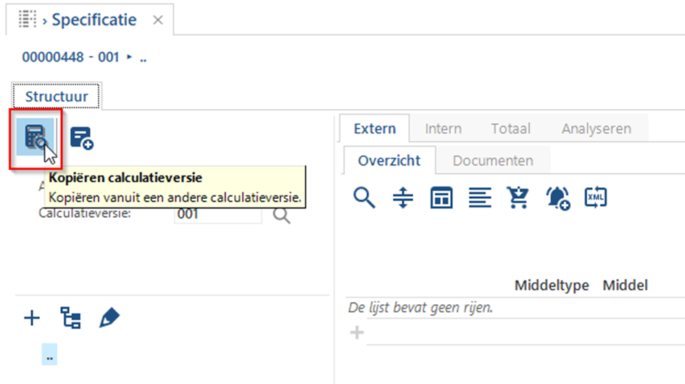Click the pen edit icon in structure toolbar
Screen dimensions: 685x384
(109, 317)
